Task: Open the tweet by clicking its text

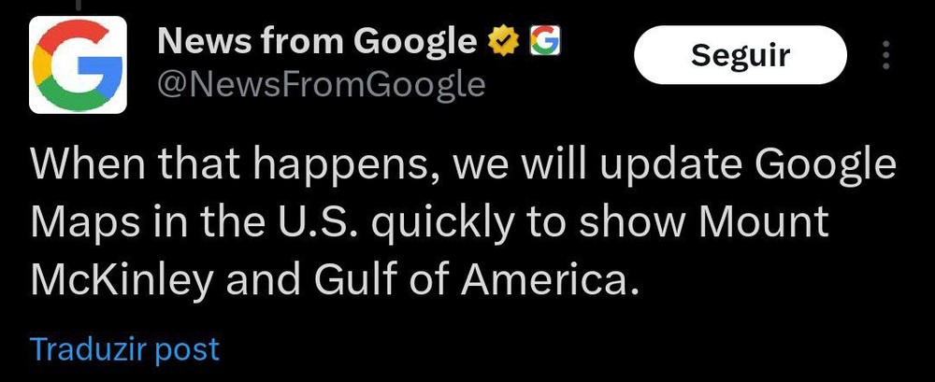Action: click(463, 223)
